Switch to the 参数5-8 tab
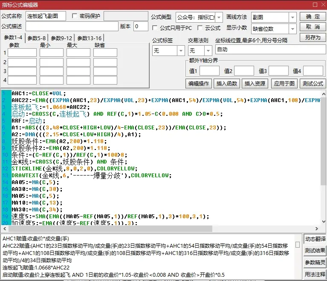The width and height of the screenshot is (327, 281). pos(37,38)
